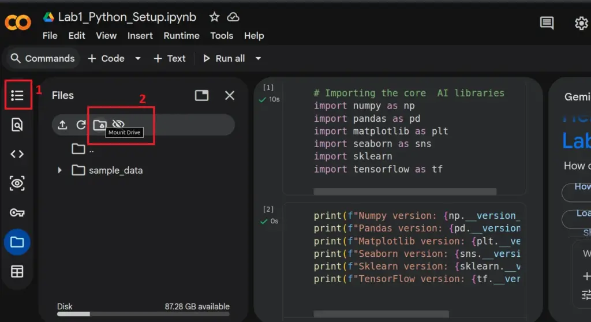Open the Insert menu
591x322 pixels.
click(x=140, y=36)
